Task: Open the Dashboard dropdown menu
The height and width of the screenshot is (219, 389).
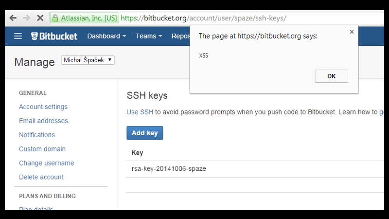Action: [106, 36]
